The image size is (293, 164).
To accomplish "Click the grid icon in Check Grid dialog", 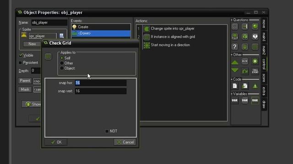I will click(48, 56).
